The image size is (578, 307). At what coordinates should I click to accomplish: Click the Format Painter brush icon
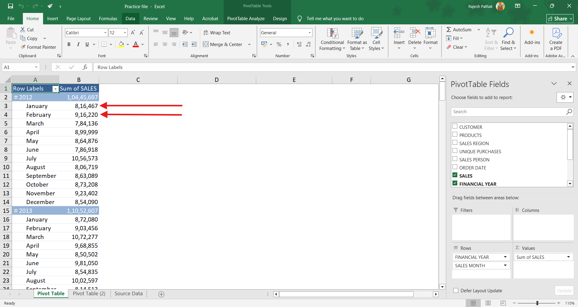pyautogui.click(x=23, y=47)
